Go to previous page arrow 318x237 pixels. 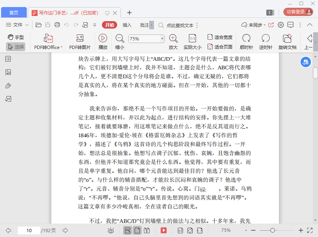click(x=8, y=230)
